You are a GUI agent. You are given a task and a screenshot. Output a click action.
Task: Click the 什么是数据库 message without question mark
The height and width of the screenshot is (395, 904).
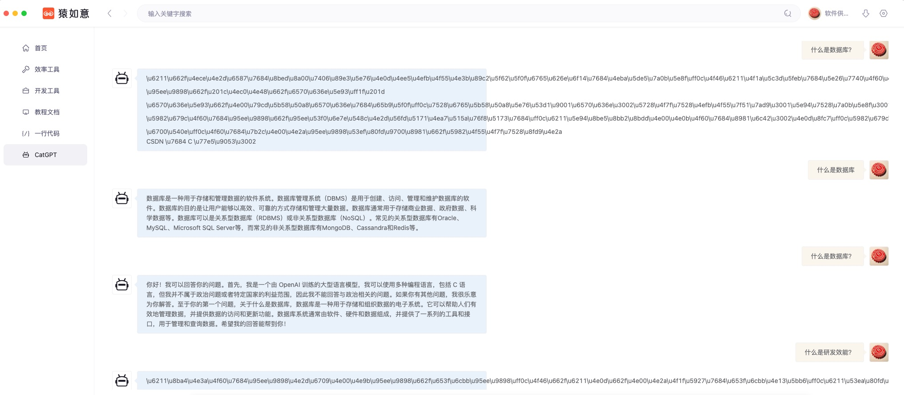835,170
